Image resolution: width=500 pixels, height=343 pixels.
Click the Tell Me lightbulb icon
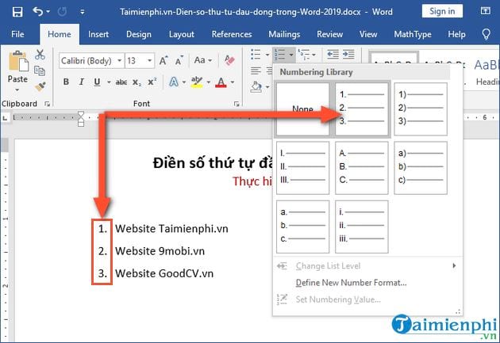(486, 34)
